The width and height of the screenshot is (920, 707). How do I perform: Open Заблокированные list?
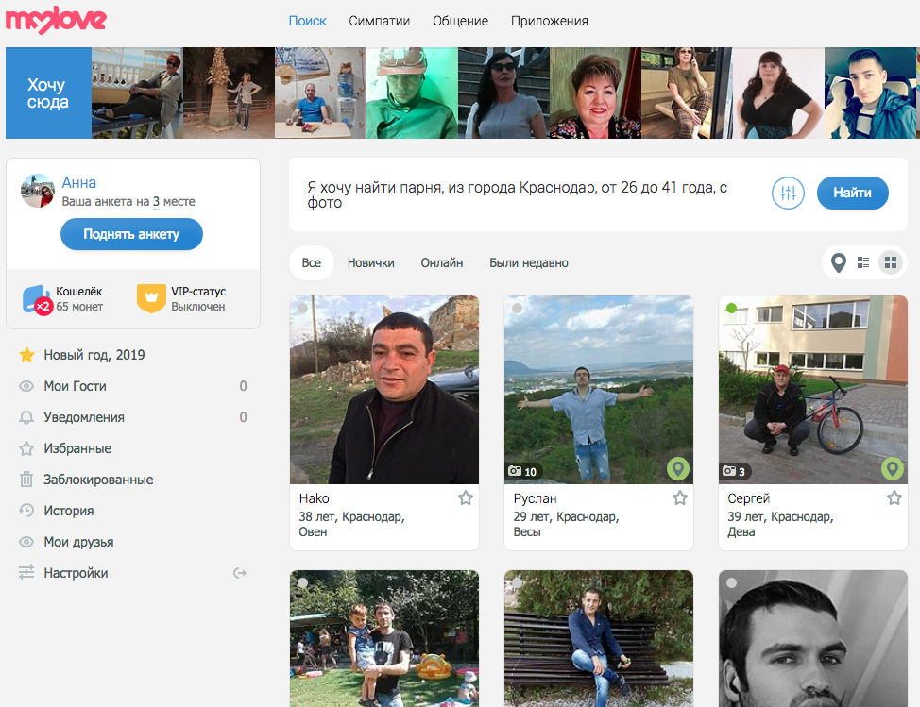[98, 480]
